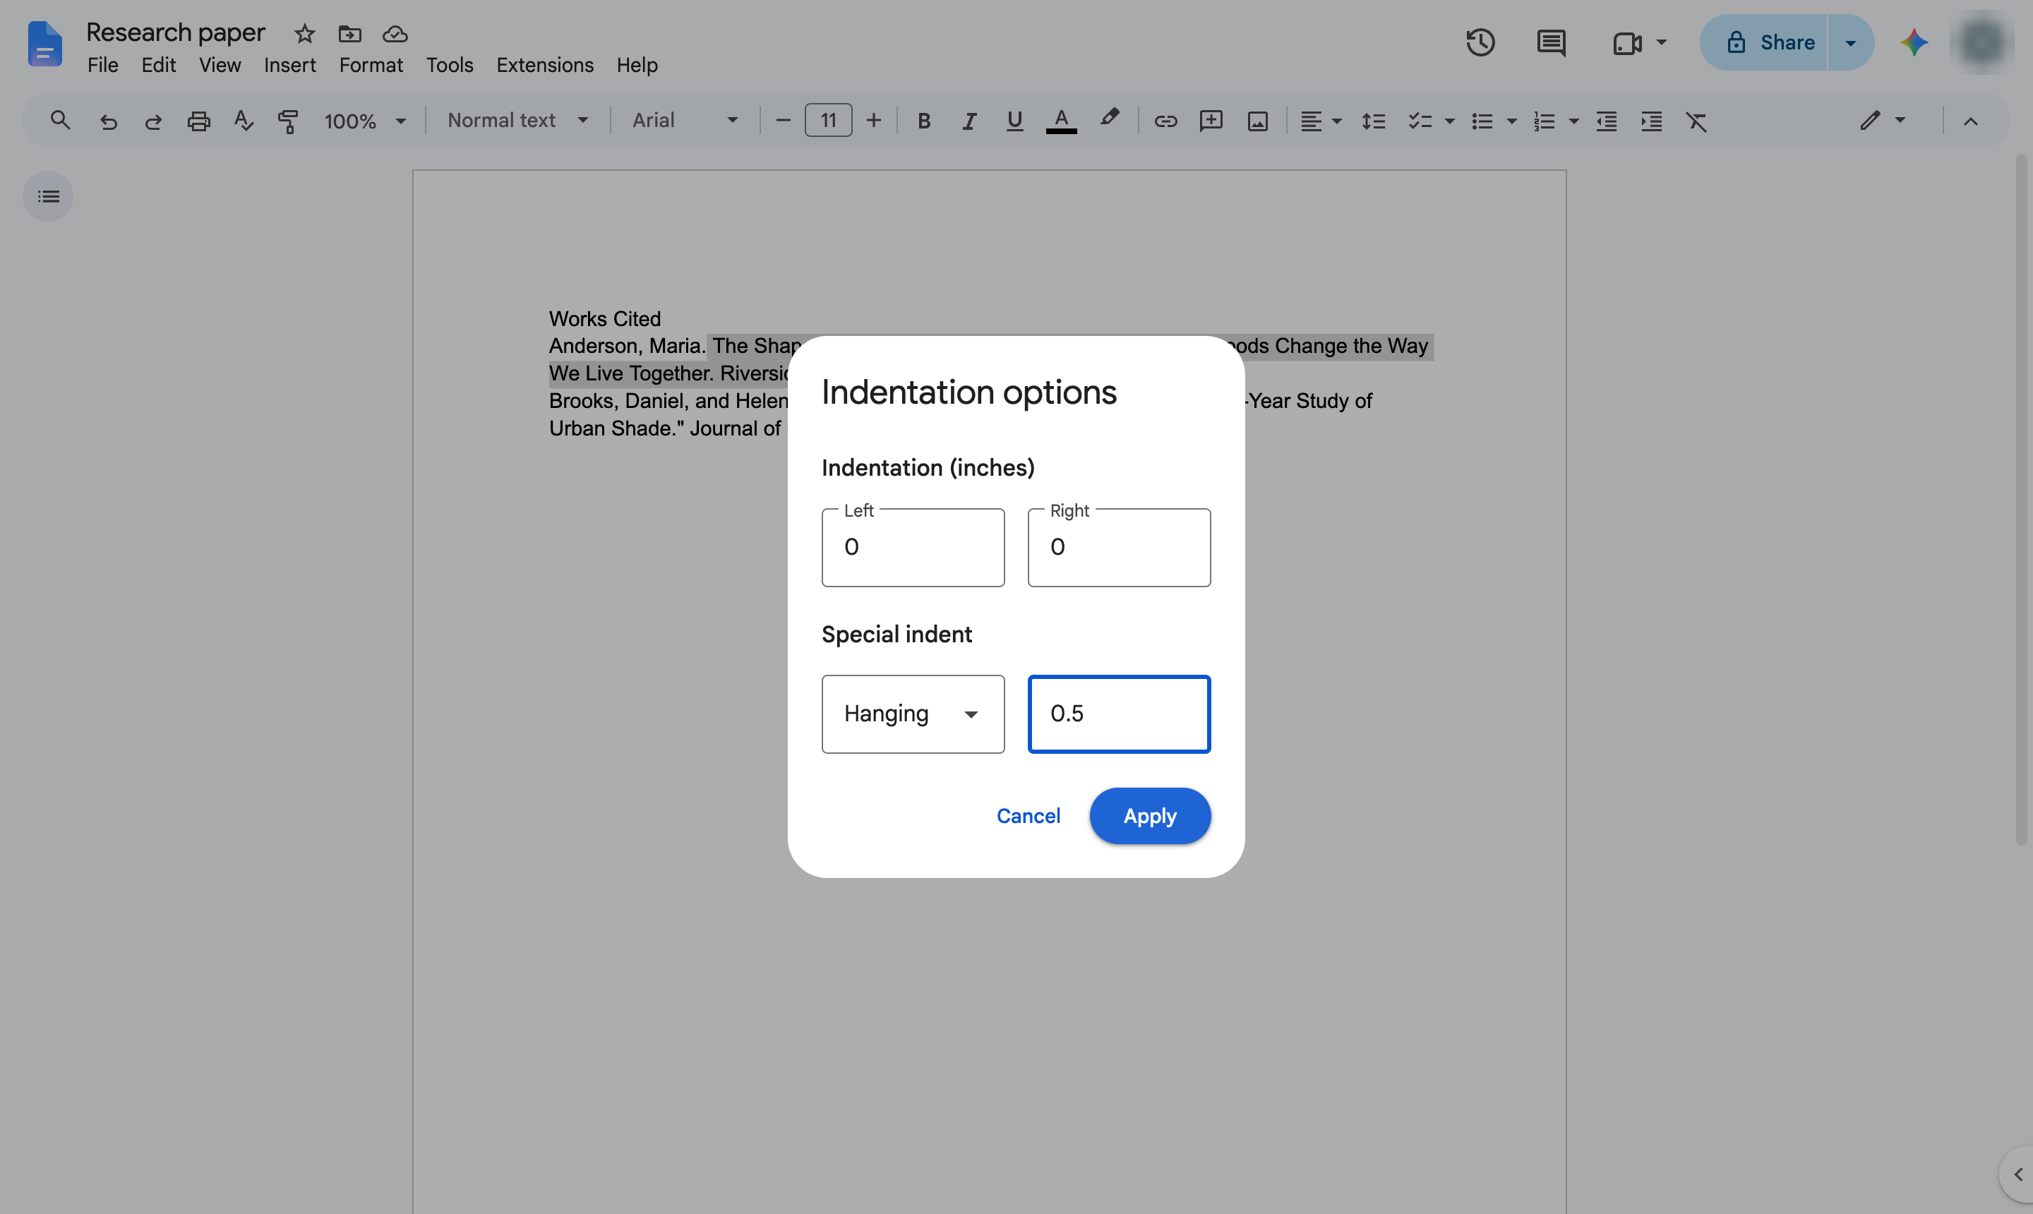Open the Extensions menu
This screenshot has height=1214, width=2033.
(545, 65)
